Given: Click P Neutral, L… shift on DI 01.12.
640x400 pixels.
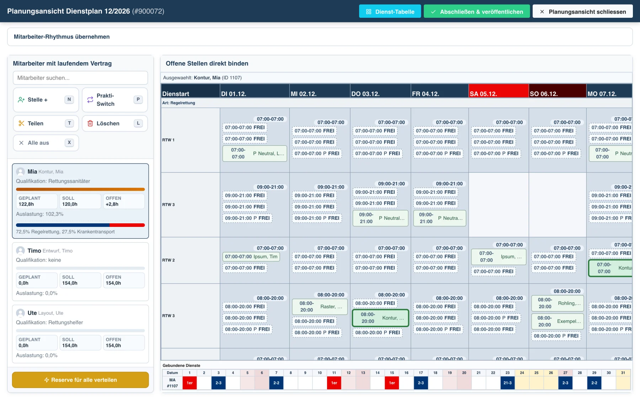Looking at the screenshot, I should (x=255, y=154).
